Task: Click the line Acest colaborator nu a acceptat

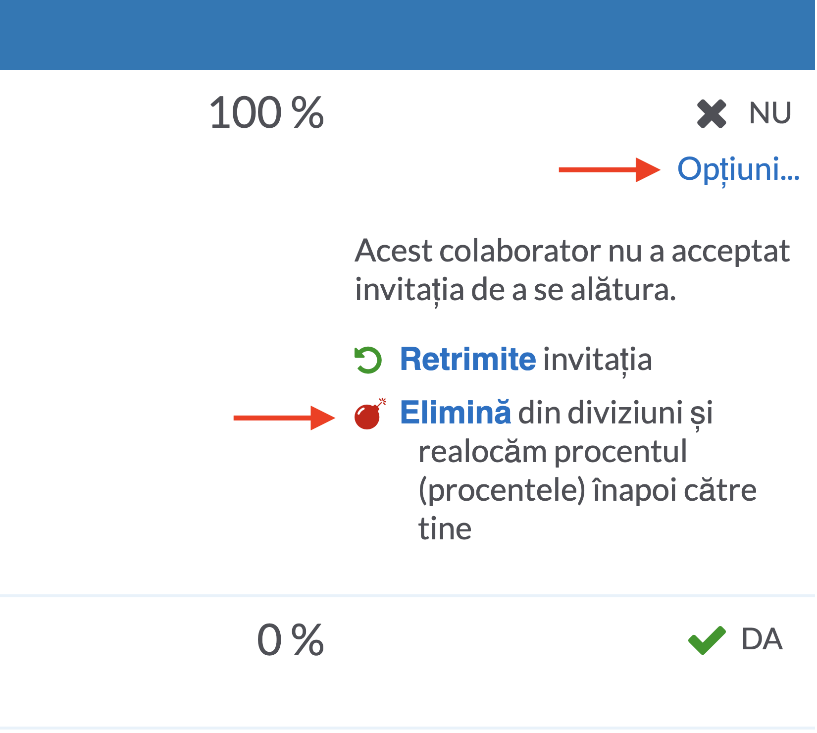Action: 572,251
